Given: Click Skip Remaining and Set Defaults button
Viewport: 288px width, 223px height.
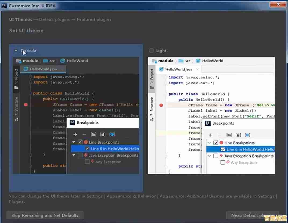Looking at the screenshot, I should [45, 215].
